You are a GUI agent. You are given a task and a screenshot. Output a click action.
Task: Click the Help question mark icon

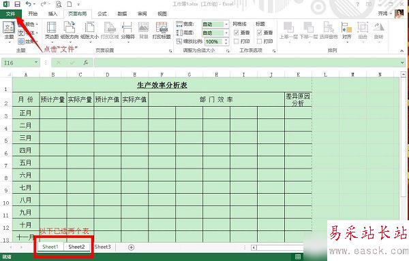pyautogui.click(x=358, y=5)
